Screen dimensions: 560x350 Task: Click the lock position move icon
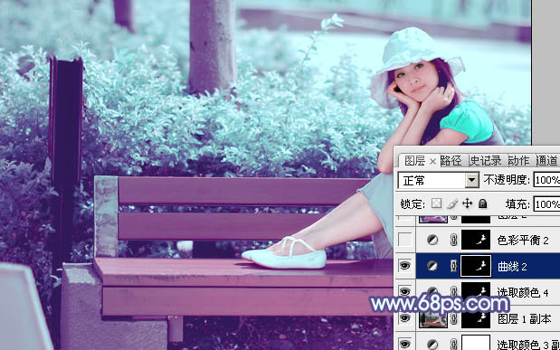(468, 203)
